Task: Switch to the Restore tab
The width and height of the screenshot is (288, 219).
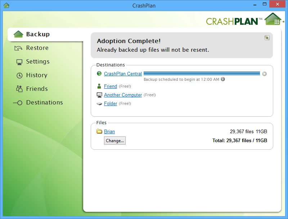Action: coord(37,48)
